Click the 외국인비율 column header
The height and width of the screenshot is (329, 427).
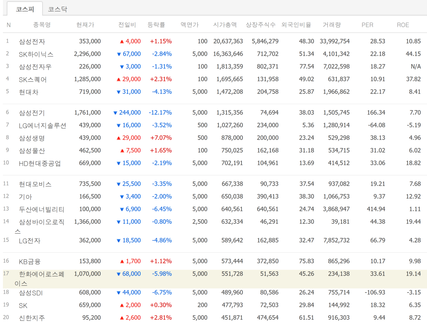tap(296, 25)
